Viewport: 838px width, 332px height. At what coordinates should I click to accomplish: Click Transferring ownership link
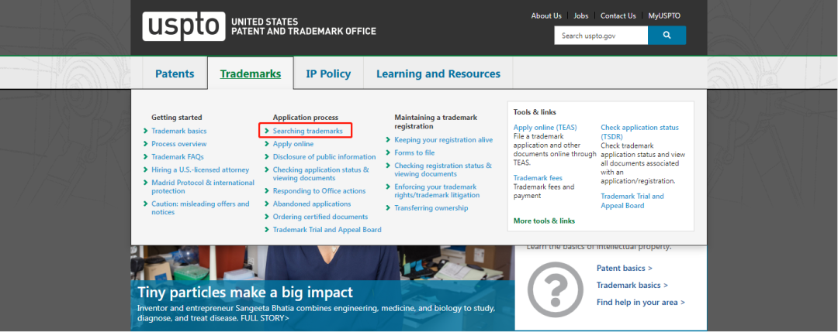[x=431, y=208]
